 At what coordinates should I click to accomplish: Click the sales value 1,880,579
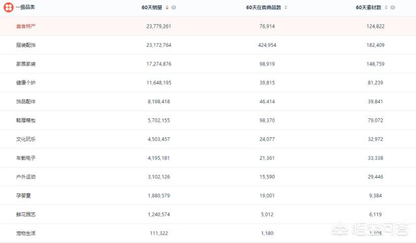[159, 196]
